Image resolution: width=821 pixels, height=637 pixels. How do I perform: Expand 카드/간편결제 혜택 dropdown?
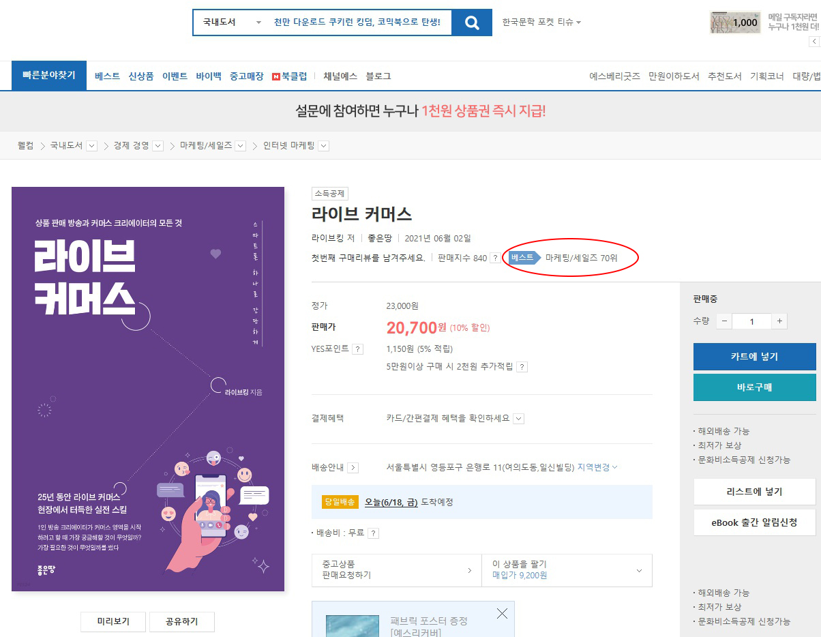(x=519, y=419)
